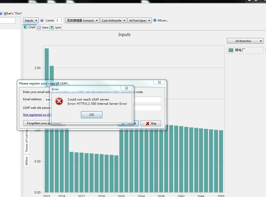Click the 2050 bar in the chart
This screenshot has height=197, width=266.
(221, 161)
